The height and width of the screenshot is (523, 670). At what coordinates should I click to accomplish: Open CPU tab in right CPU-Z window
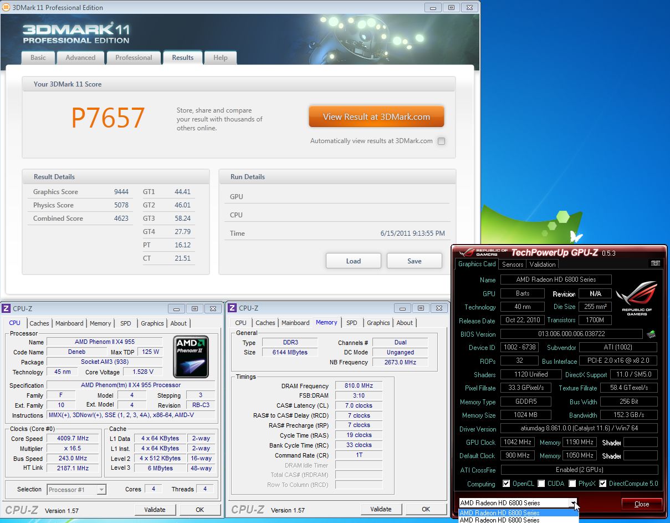(x=241, y=323)
